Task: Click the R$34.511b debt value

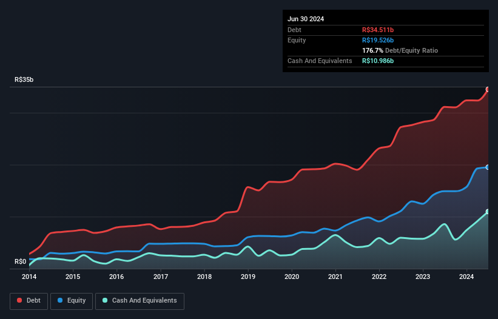Action: point(378,30)
